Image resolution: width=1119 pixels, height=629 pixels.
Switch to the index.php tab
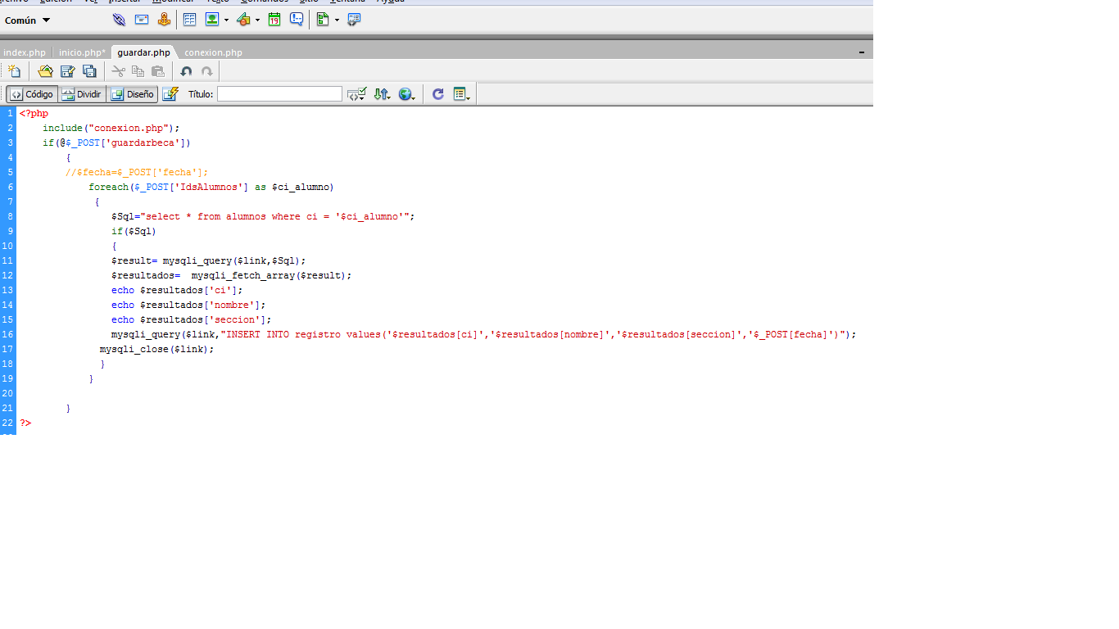pyautogui.click(x=25, y=52)
